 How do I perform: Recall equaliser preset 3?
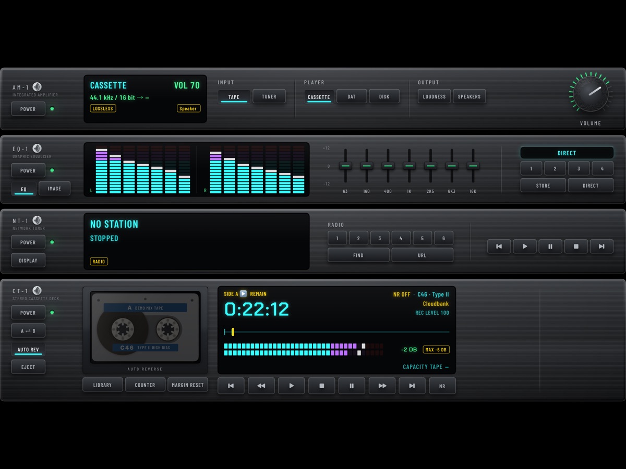click(579, 168)
